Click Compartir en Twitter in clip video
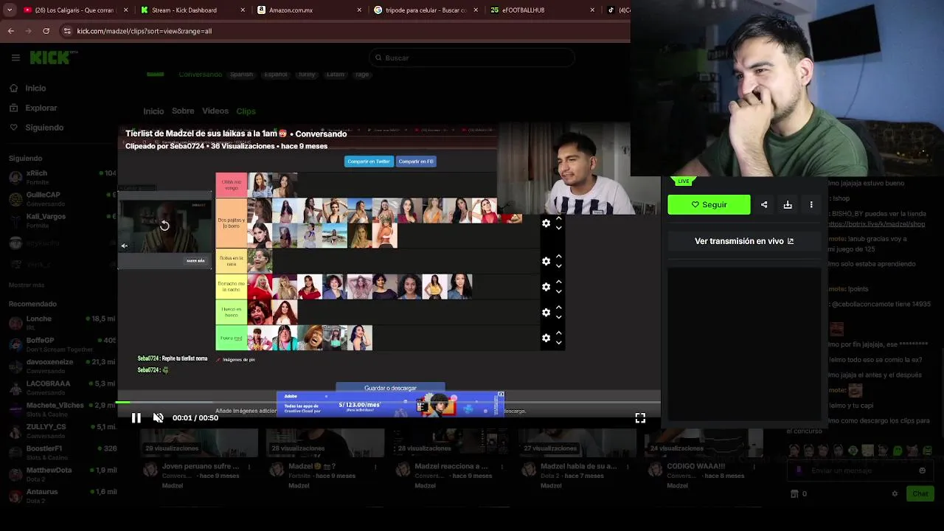The width and height of the screenshot is (944, 531). [369, 162]
